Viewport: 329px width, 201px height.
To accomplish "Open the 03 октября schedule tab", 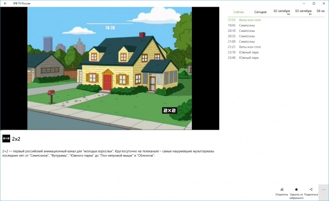I will click(x=303, y=11).
